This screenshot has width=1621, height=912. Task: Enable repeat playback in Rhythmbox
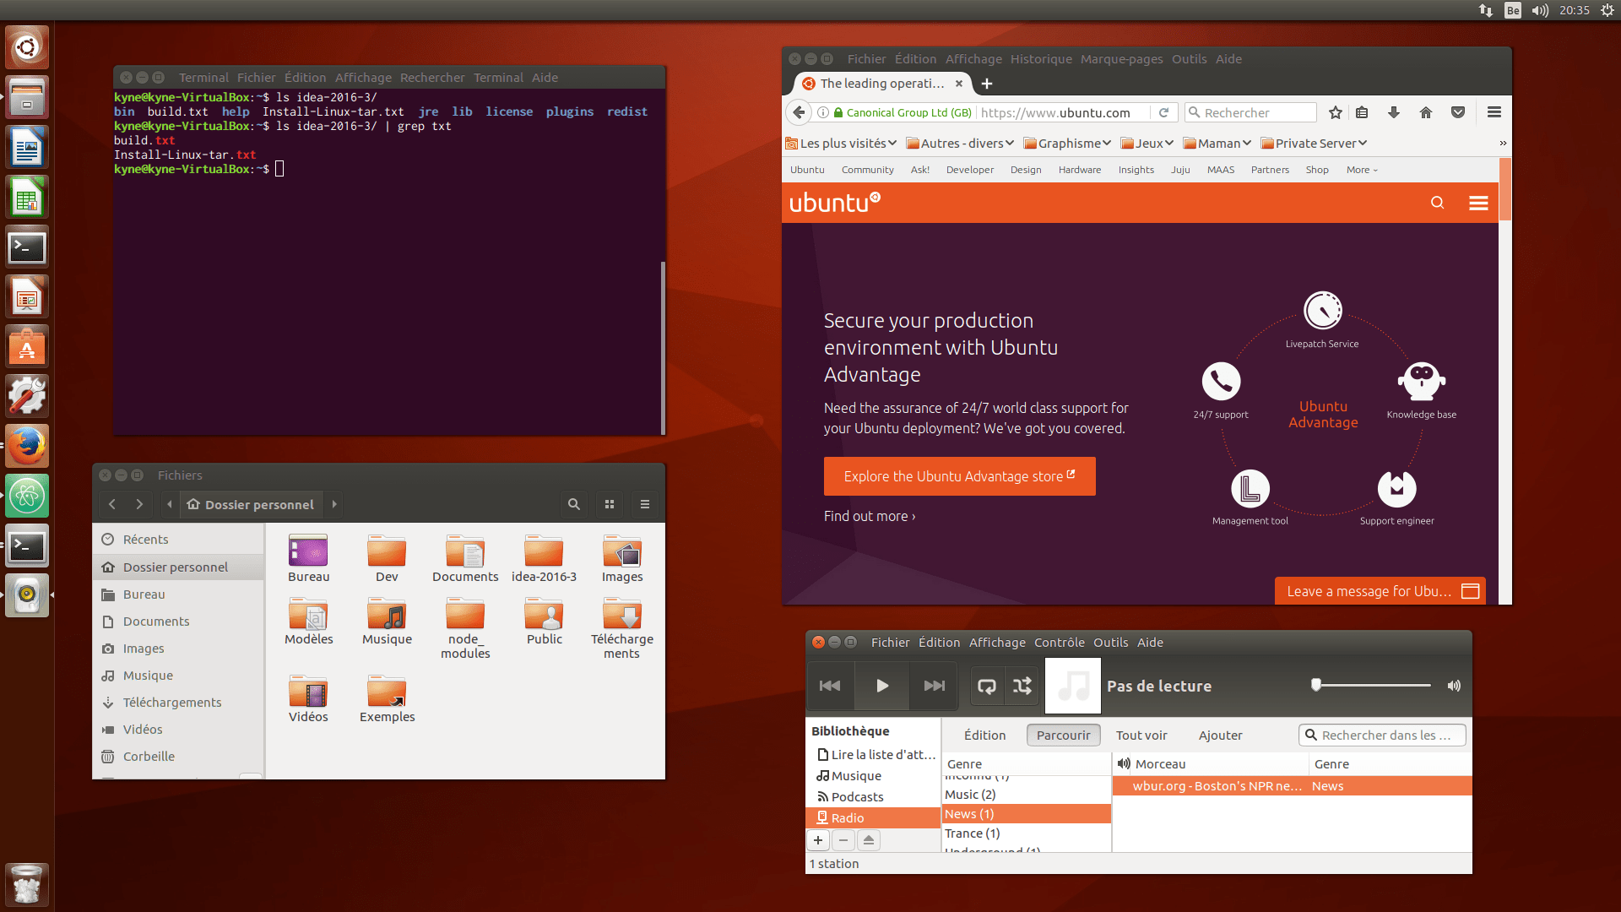(986, 686)
